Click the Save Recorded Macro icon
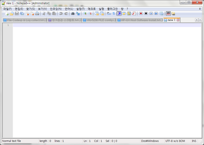 [161, 13]
